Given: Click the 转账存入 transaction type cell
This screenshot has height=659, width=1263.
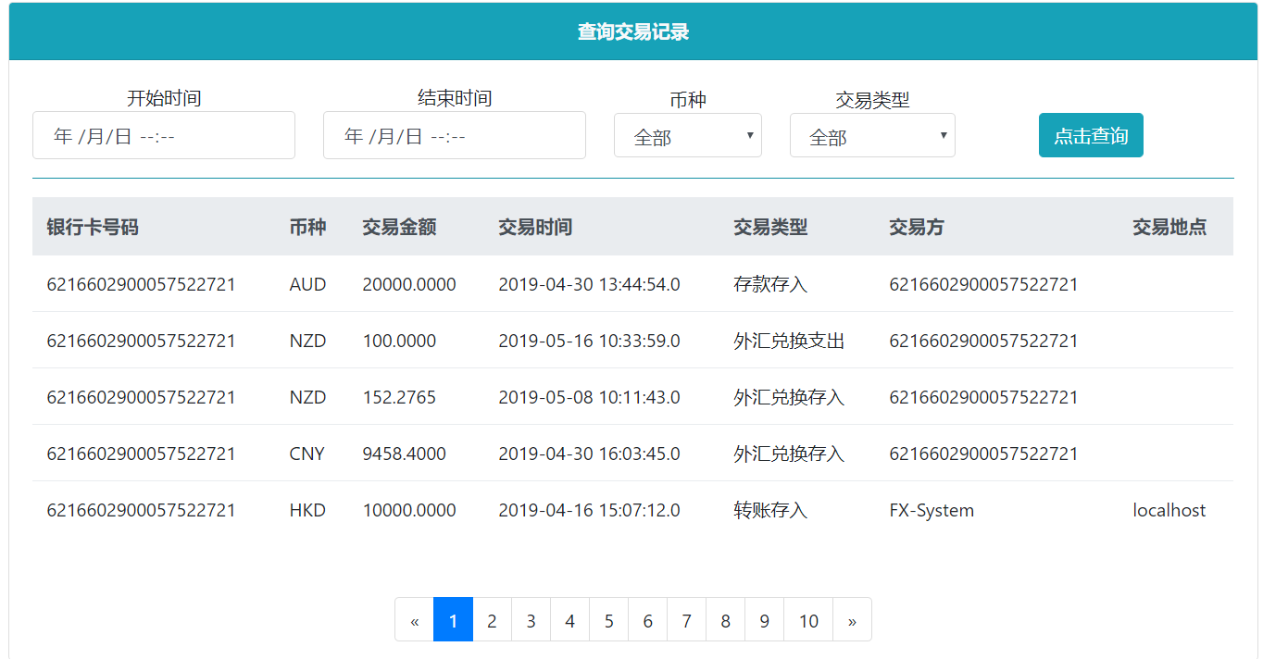Looking at the screenshot, I should [770, 510].
